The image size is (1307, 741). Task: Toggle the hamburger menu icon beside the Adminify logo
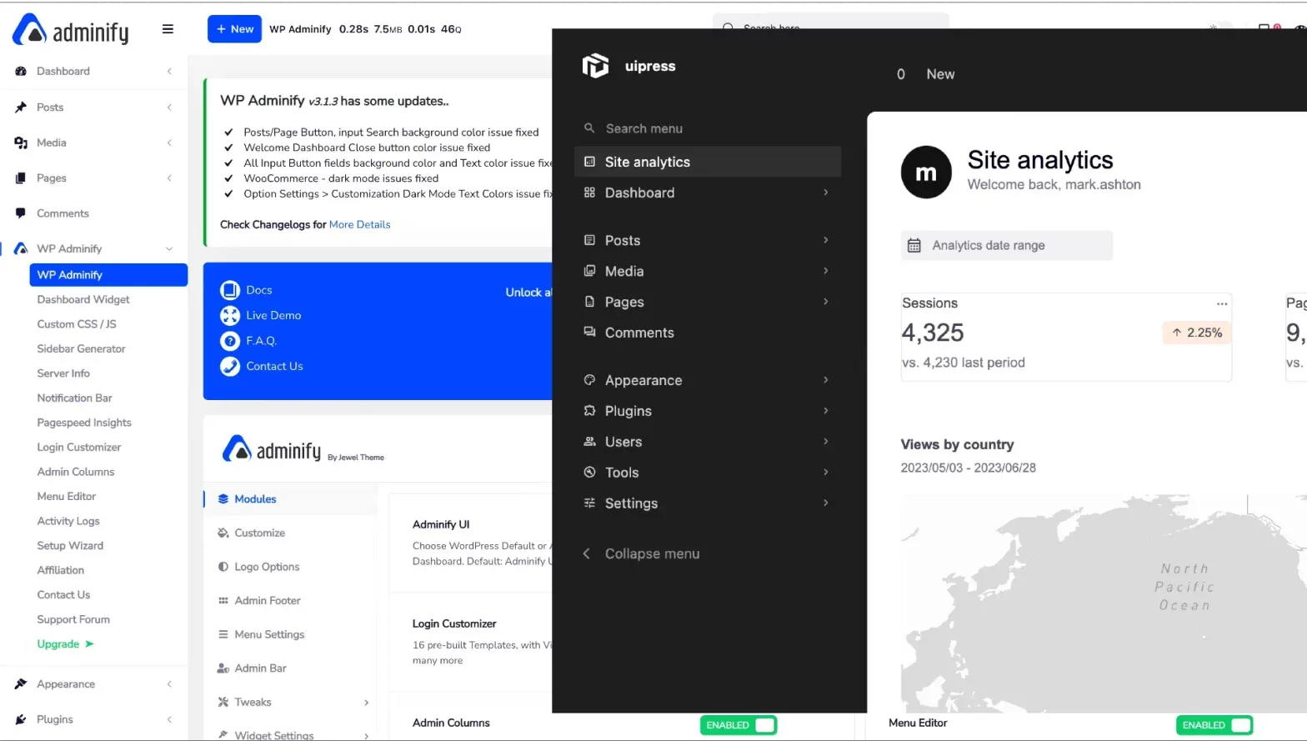pyautogui.click(x=168, y=29)
